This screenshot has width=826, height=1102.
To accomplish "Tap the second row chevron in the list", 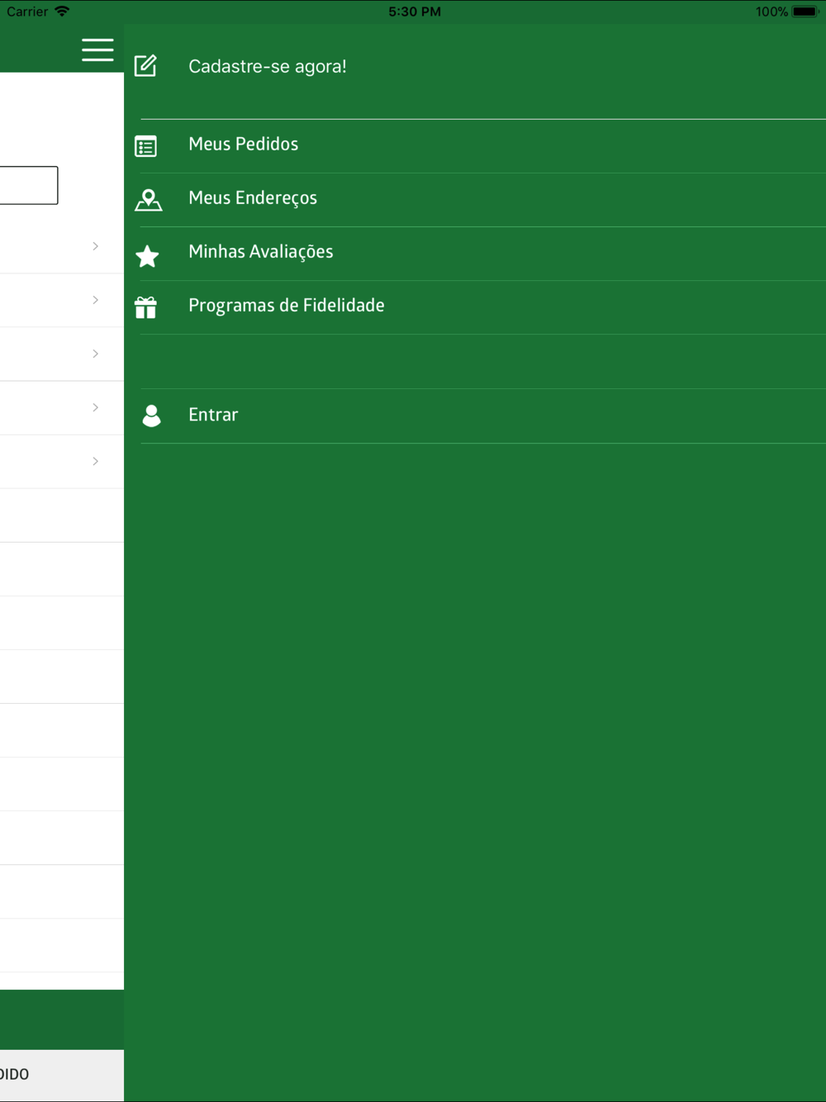I will click(96, 300).
